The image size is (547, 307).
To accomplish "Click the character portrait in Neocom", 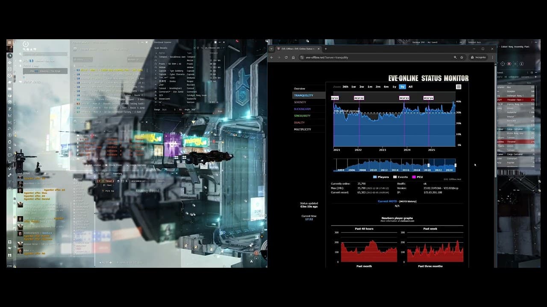I will 9,49.
